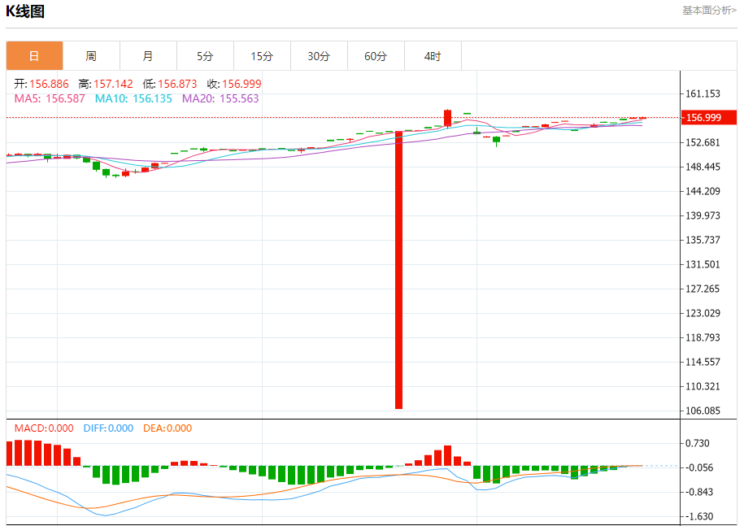744x526 pixels.
Task: Click the 161.153 price axis label
Action: pyautogui.click(x=703, y=94)
